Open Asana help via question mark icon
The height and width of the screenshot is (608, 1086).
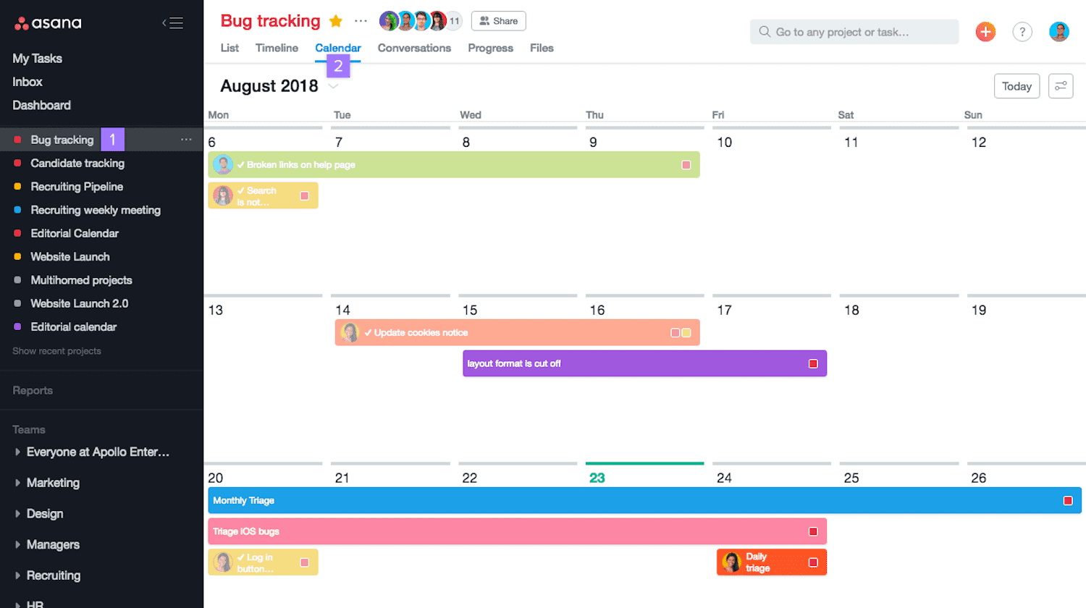(x=1022, y=31)
